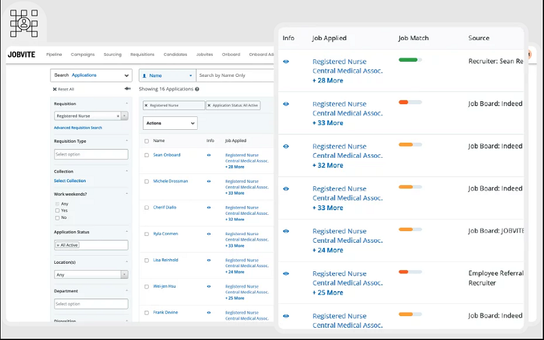The image size is (544, 340).
Task: Open the Actions dropdown
Action: click(x=170, y=123)
